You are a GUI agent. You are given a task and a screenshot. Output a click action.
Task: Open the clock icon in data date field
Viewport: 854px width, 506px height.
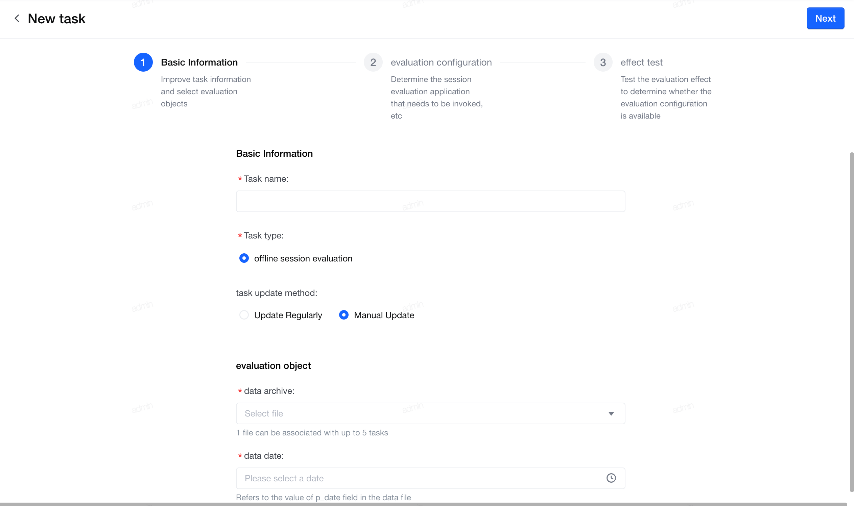(611, 478)
